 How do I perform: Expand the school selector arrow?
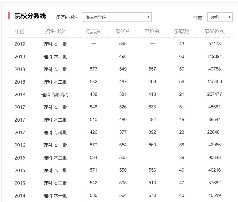point(148,17)
